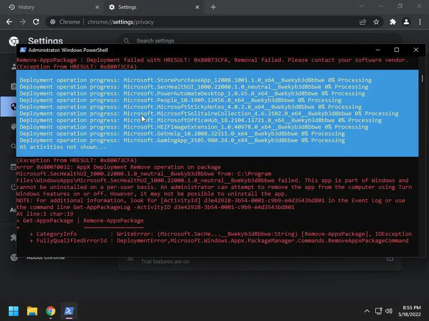429x321 pixels.
Task: Click the PowerShell taskbar icon
Action: [69, 311]
